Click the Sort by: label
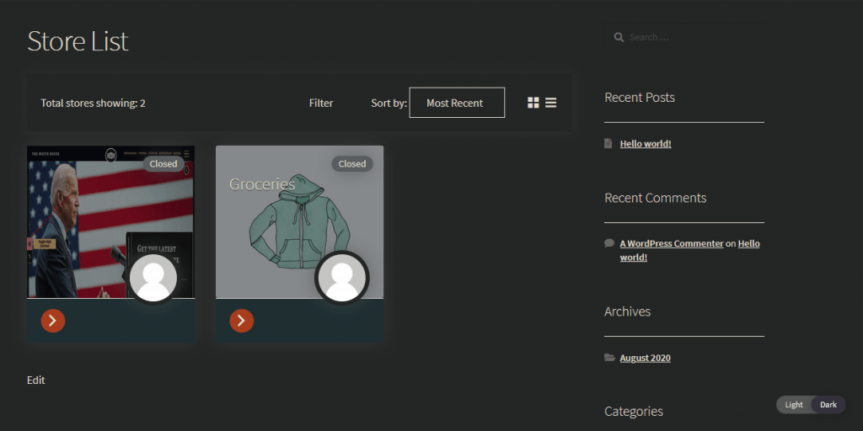This screenshot has height=431, width=863. point(389,103)
